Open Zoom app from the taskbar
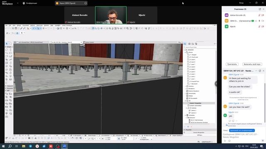This screenshot has width=266, height=149. coord(64,146)
